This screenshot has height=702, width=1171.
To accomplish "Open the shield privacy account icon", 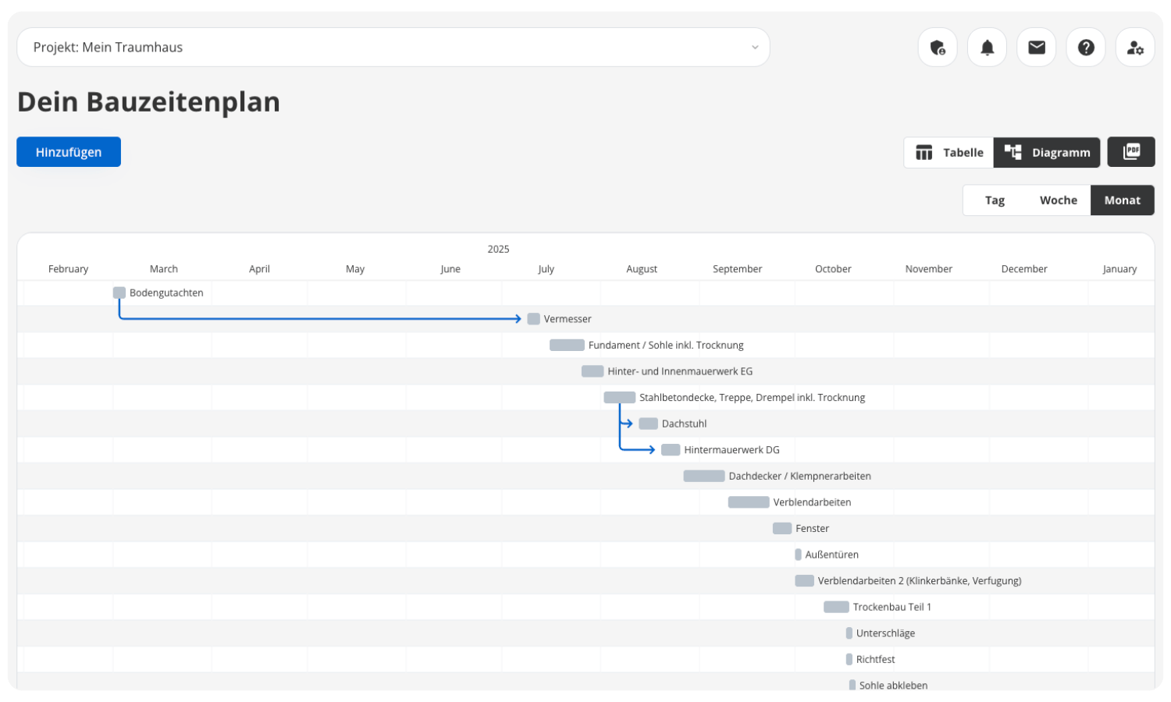I will (x=938, y=48).
